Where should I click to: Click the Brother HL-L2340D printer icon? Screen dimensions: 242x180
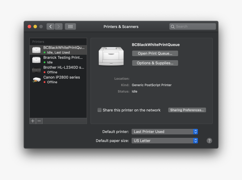[x=36, y=70]
